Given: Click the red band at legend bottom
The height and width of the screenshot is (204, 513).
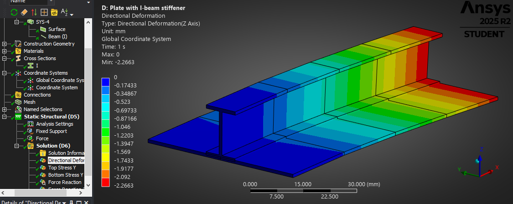Looking at the screenshot, I should click(x=105, y=183).
